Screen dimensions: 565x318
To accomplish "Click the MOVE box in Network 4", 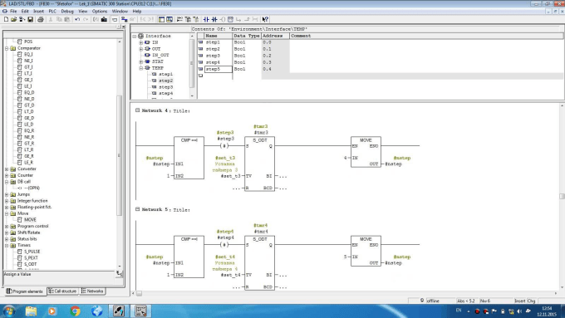I will [366, 152].
